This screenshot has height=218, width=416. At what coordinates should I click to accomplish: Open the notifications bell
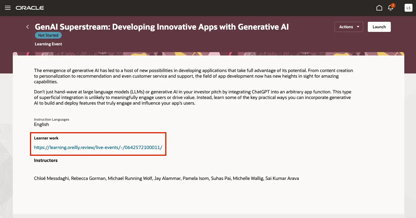pos(391,8)
